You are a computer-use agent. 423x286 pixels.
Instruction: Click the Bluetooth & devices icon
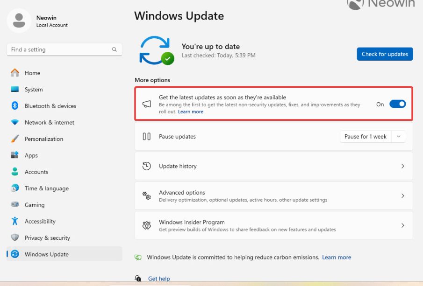pyautogui.click(x=15, y=106)
